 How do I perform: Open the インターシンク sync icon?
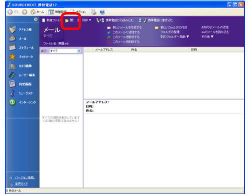tap(12, 102)
